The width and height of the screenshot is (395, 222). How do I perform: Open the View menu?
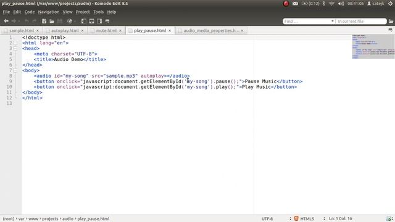[x=67, y=12]
